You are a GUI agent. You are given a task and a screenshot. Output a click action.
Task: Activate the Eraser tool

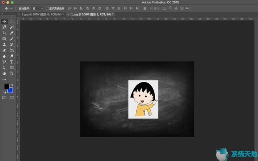click(4, 50)
